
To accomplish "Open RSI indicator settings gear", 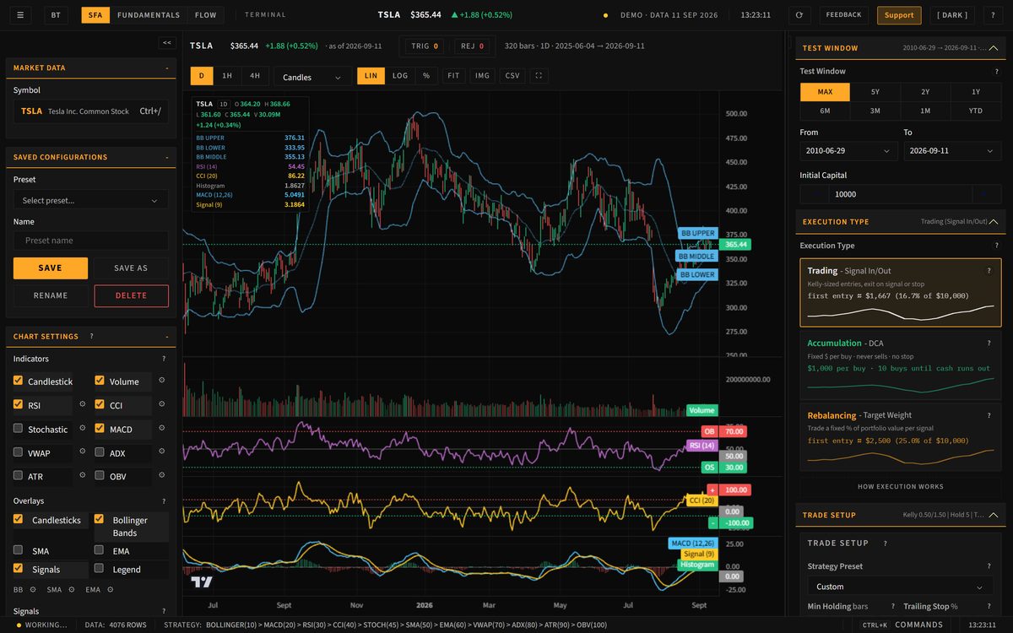I will (x=83, y=404).
